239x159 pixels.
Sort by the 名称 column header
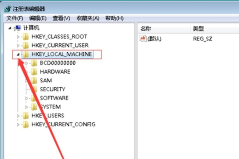tap(147, 29)
